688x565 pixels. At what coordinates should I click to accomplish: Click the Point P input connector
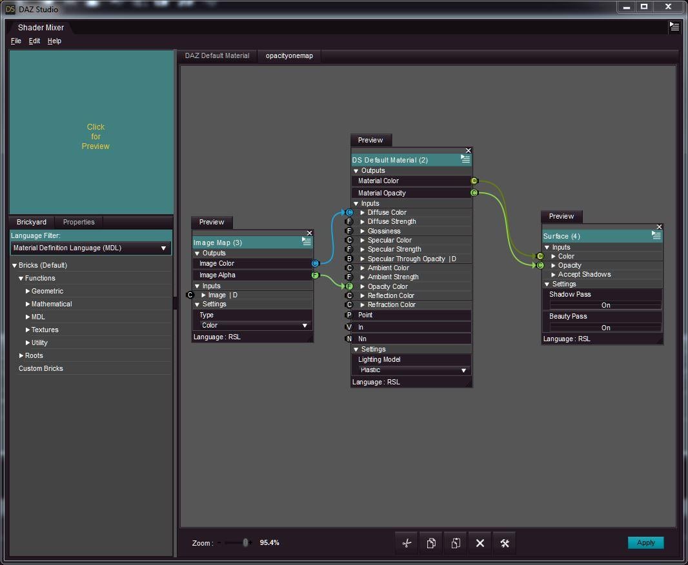coord(349,315)
